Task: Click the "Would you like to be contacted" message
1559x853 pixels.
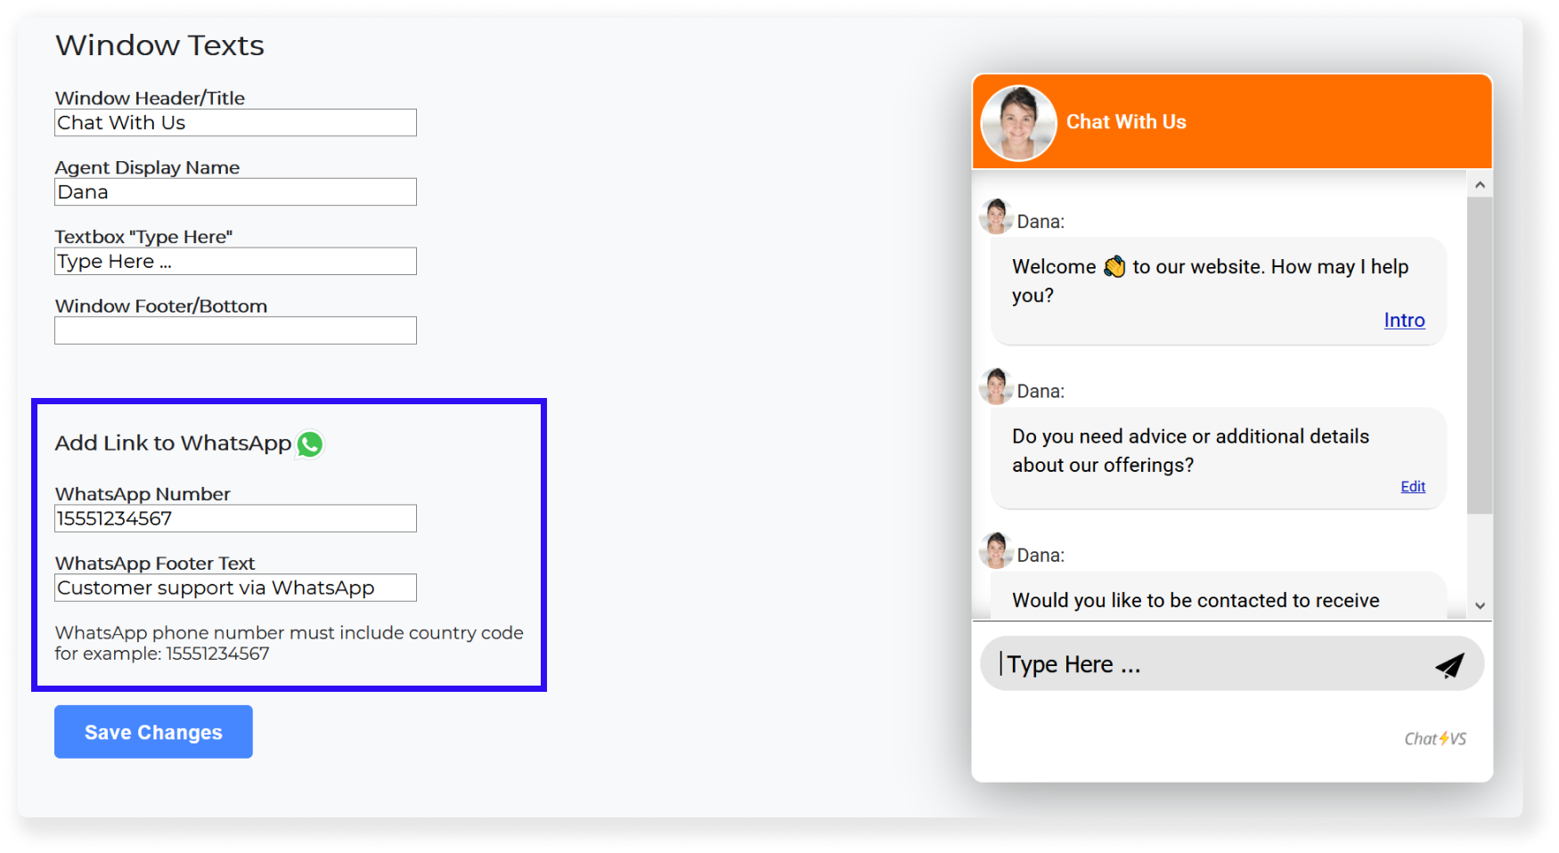Action: [x=1196, y=601]
